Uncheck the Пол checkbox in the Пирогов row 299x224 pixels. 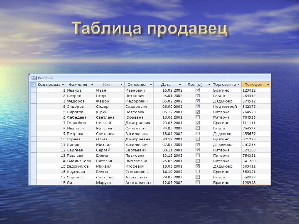click(198, 112)
